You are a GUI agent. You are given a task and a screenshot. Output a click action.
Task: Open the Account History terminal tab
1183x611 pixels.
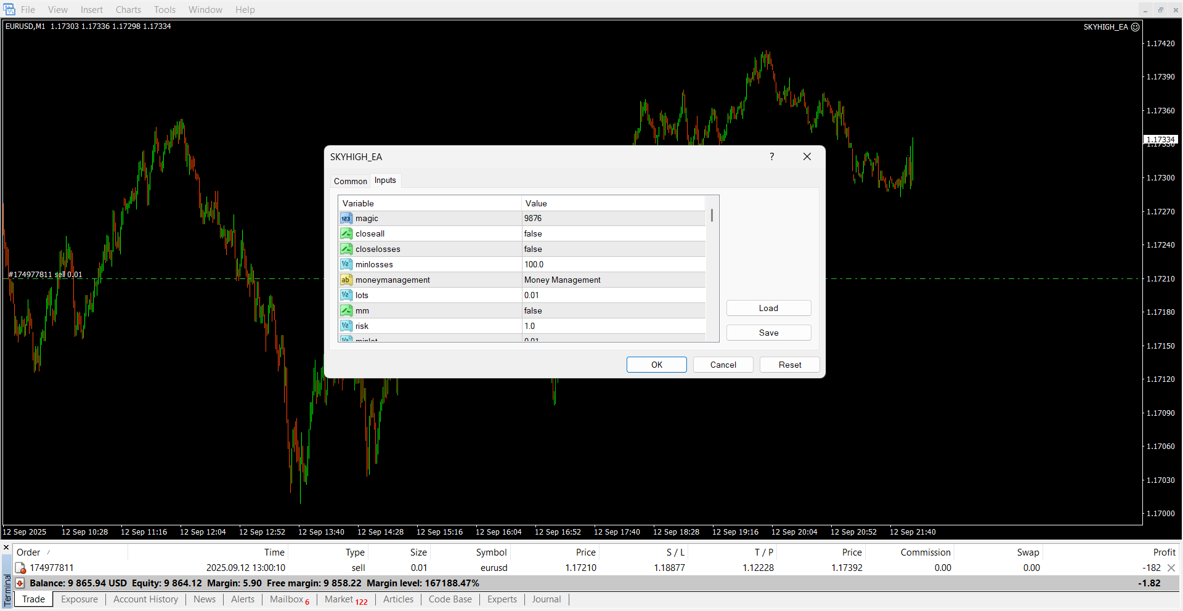pos(145,599)
